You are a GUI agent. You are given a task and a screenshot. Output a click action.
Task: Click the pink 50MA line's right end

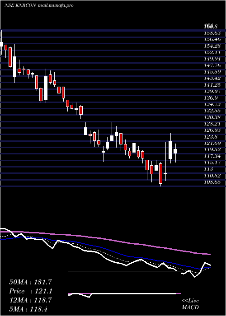[210, 255]
